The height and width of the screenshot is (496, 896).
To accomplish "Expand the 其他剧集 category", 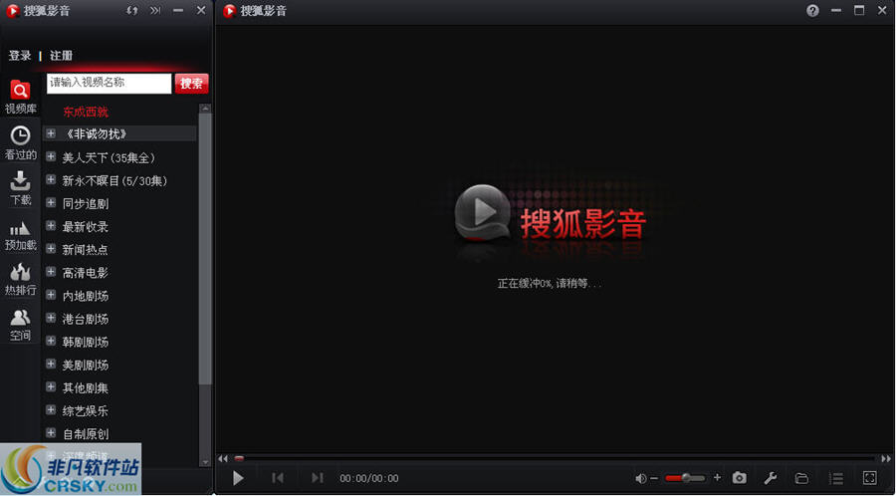I will pyautogui.click(x=51, y=386).
